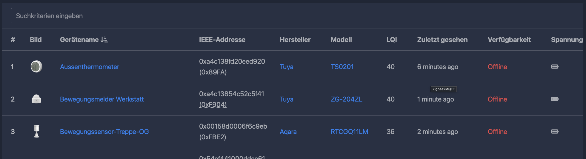Click the Bewegungsmelder Werkstatt device image
This screenshot has height=159, width=586.
point(36,99)
